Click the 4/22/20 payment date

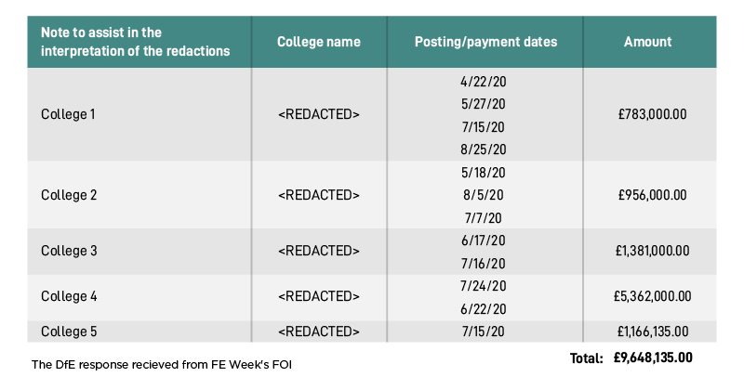click(x=483, y=82)
